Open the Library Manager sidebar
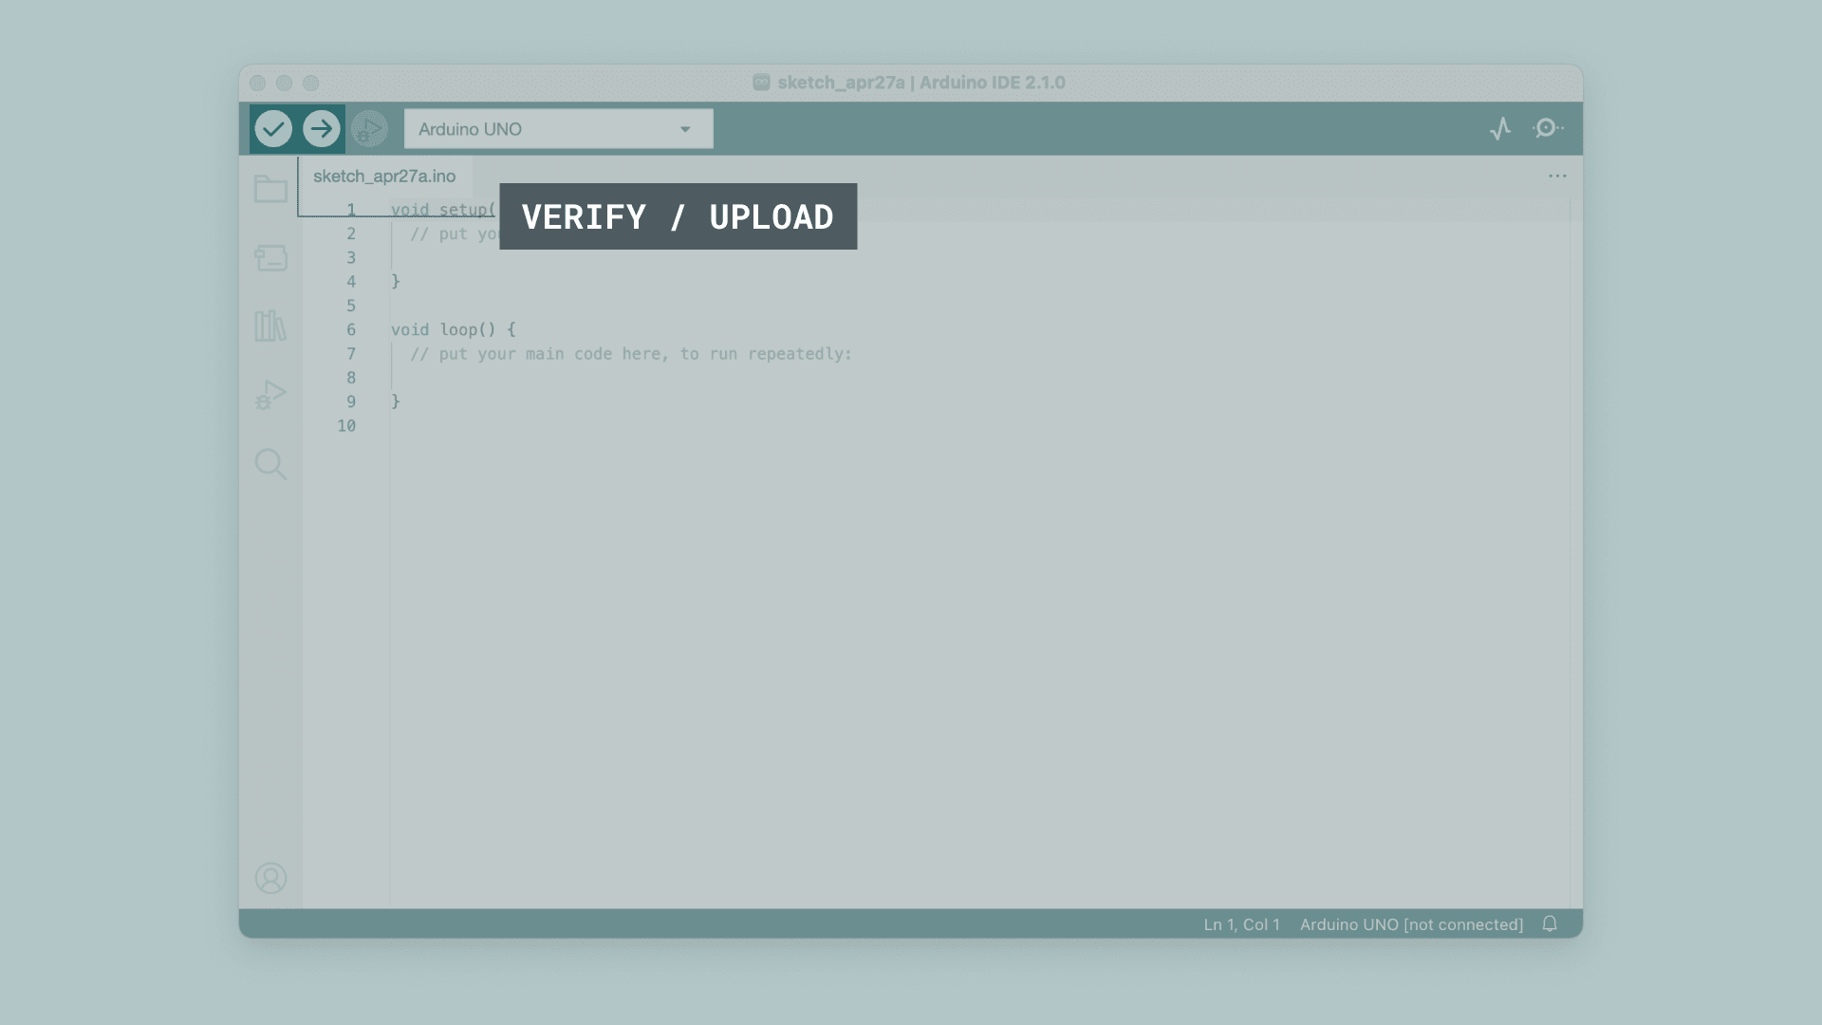 (270, 326)
